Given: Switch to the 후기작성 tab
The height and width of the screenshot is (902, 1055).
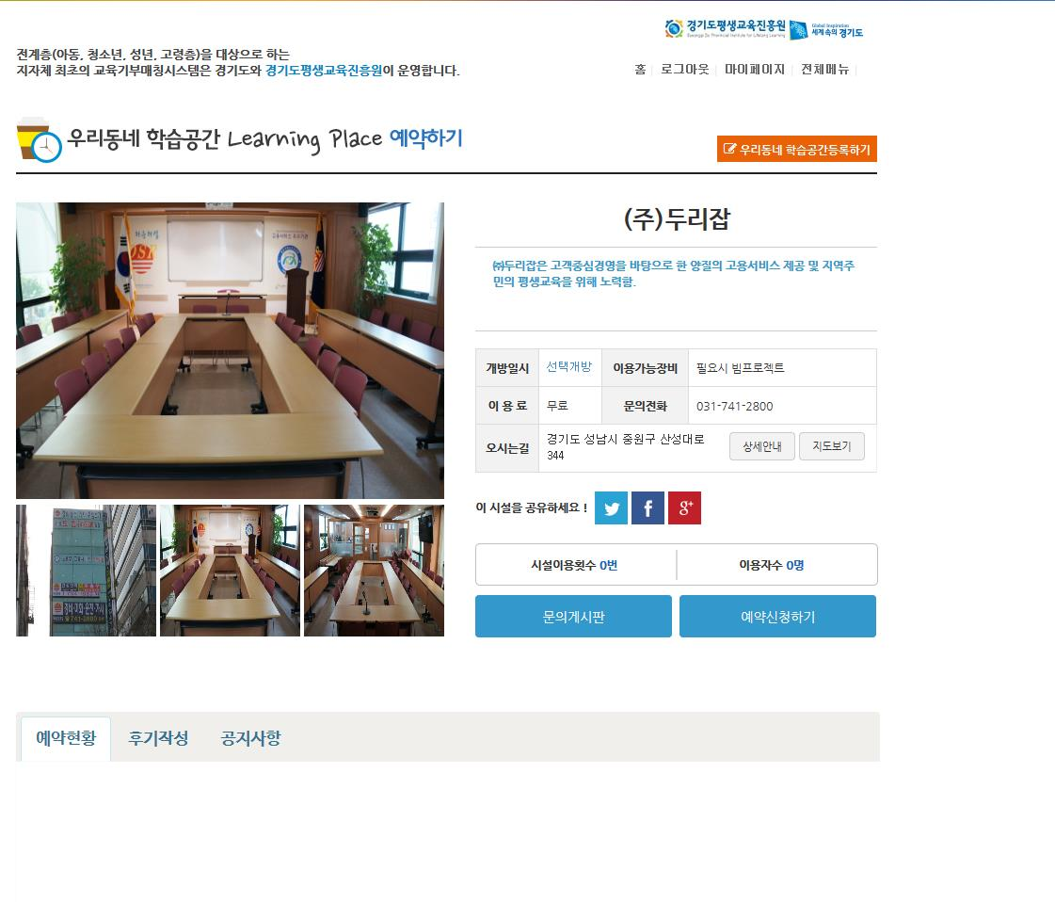Looking at the screenshot, I should (x=158, y=738).
